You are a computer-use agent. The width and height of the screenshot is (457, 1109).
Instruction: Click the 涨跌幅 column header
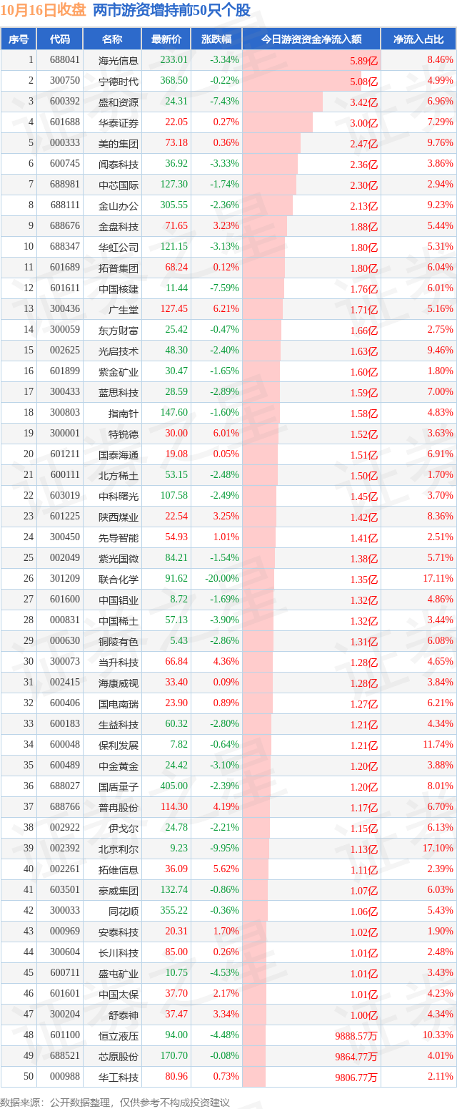click(216, 39)
